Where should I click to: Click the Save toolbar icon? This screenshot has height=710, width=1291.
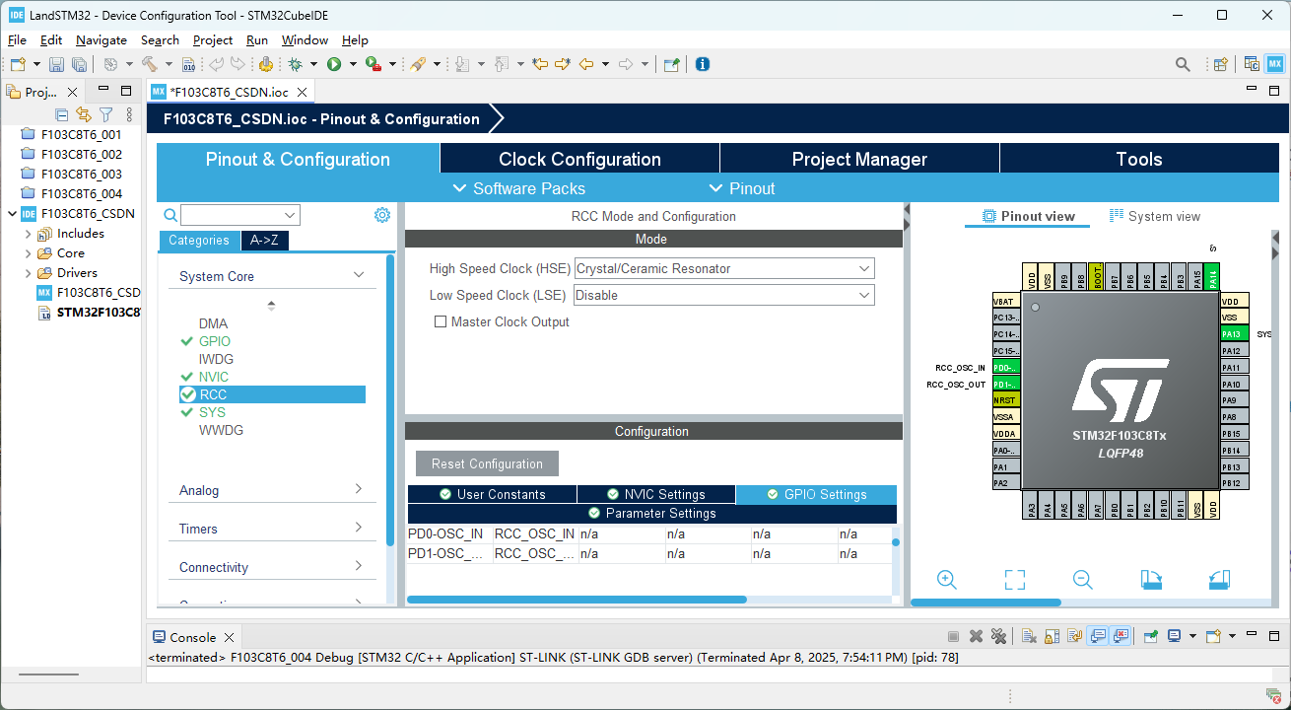click(x=56, y=64)
